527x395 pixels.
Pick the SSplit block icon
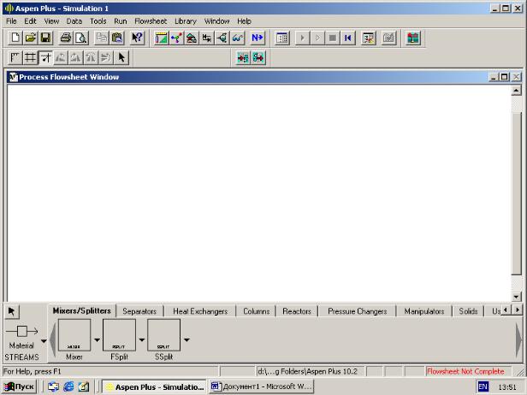[x=163, y=335]
